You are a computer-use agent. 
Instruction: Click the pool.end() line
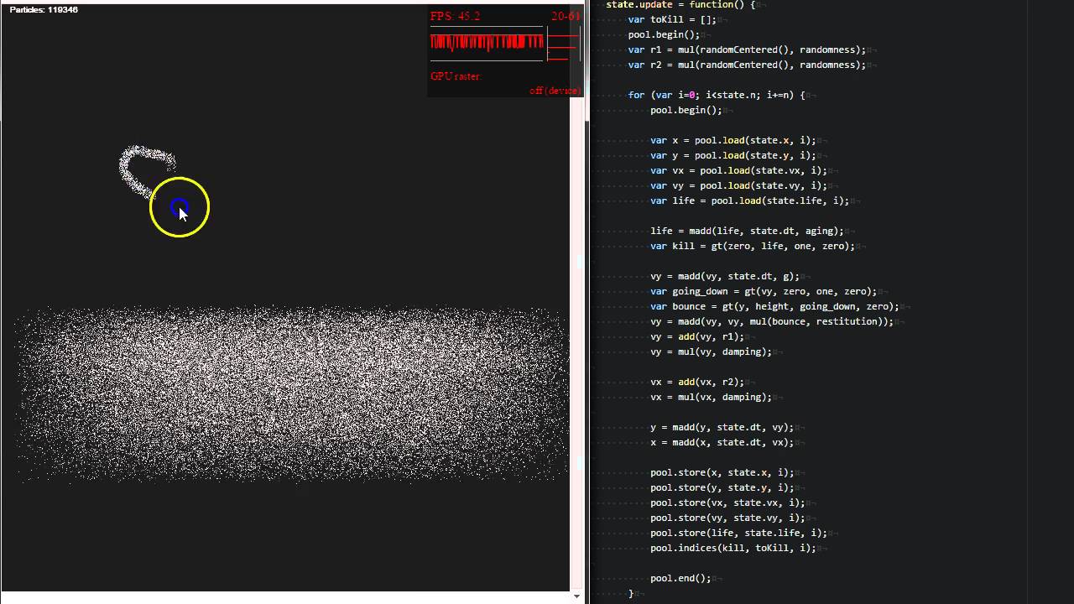[680, 578]
